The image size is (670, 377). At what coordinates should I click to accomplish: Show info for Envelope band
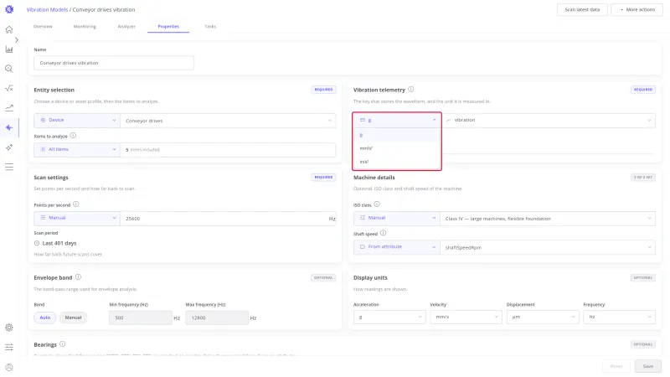pyautogui.click(x=78, y=277)
